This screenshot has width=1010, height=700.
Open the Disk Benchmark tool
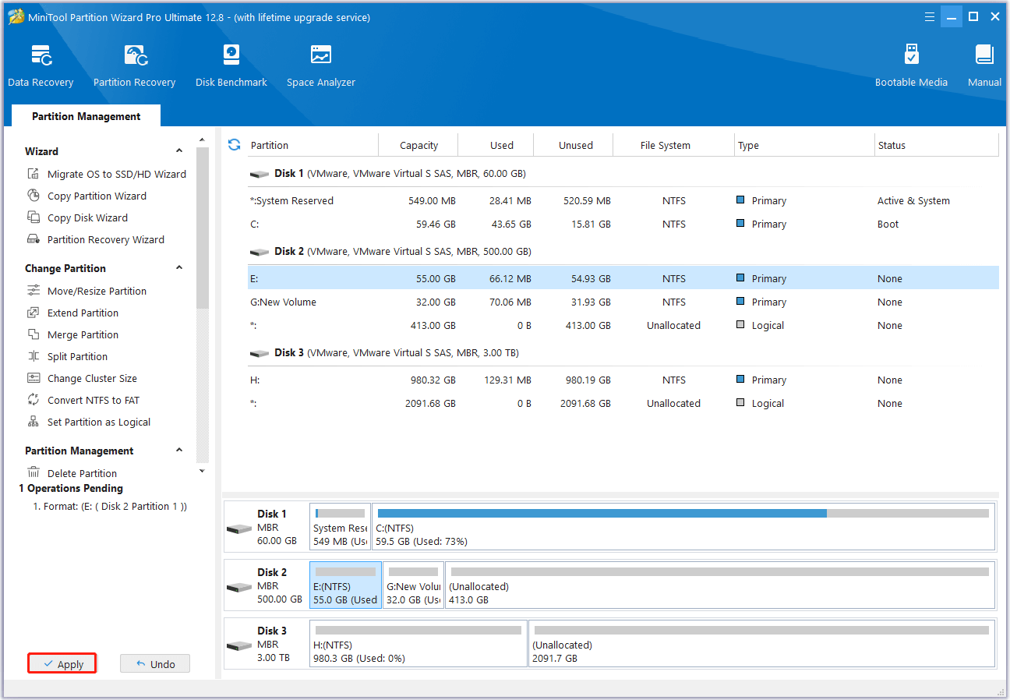pyautogui.click(x=231, y=65)
